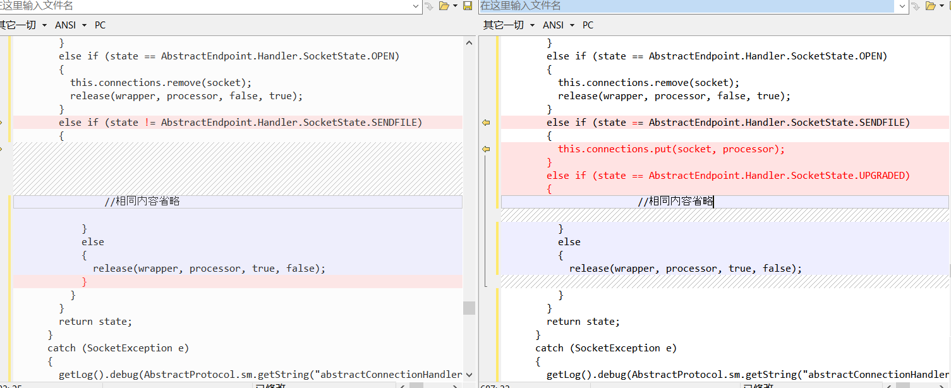
Task: Click left pane '//相同内容省略' line
Action: coord(238,202)
